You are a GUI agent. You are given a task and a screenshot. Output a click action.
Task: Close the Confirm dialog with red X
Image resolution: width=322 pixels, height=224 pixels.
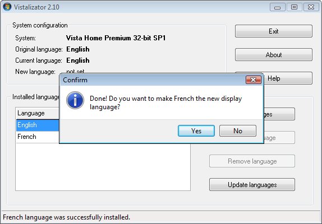(x=254, y=80)
